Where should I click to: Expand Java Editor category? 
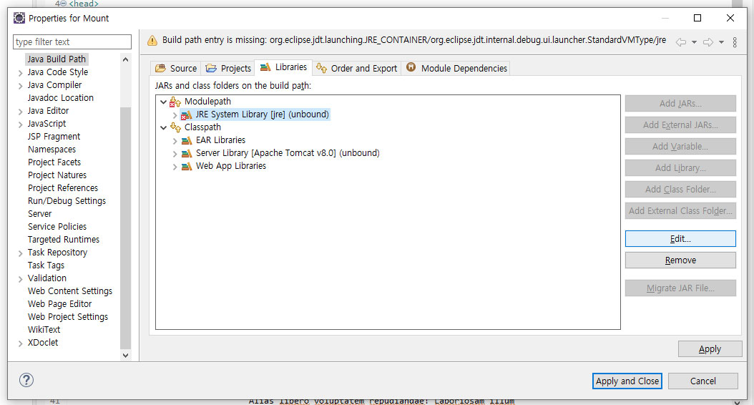[x=20, y=112]
